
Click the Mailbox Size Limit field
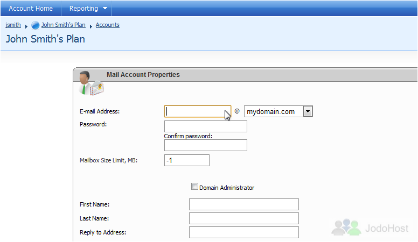[x=186, y=160]
